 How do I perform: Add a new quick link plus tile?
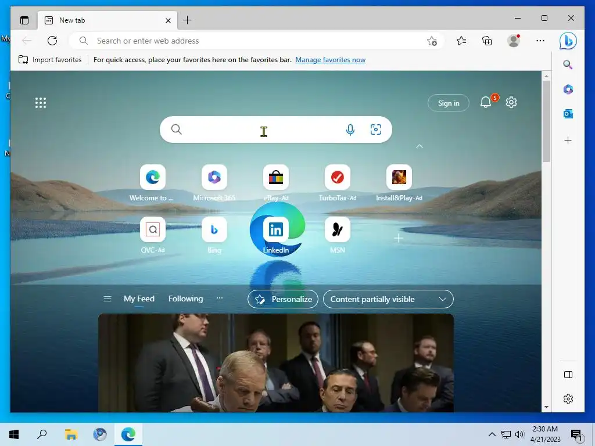tap(399, 238)
